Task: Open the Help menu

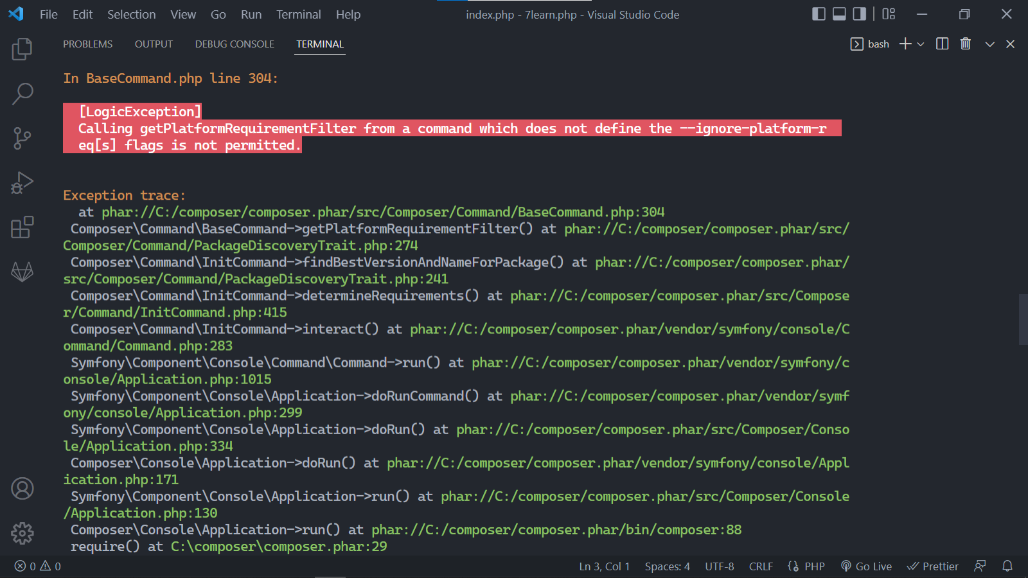Action: click(x=348, y=14)
